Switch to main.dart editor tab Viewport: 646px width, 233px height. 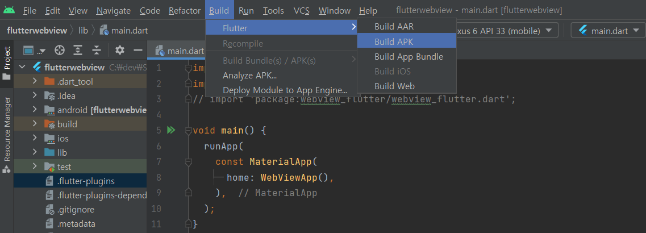pyautogui.click(x=180, y=51)
